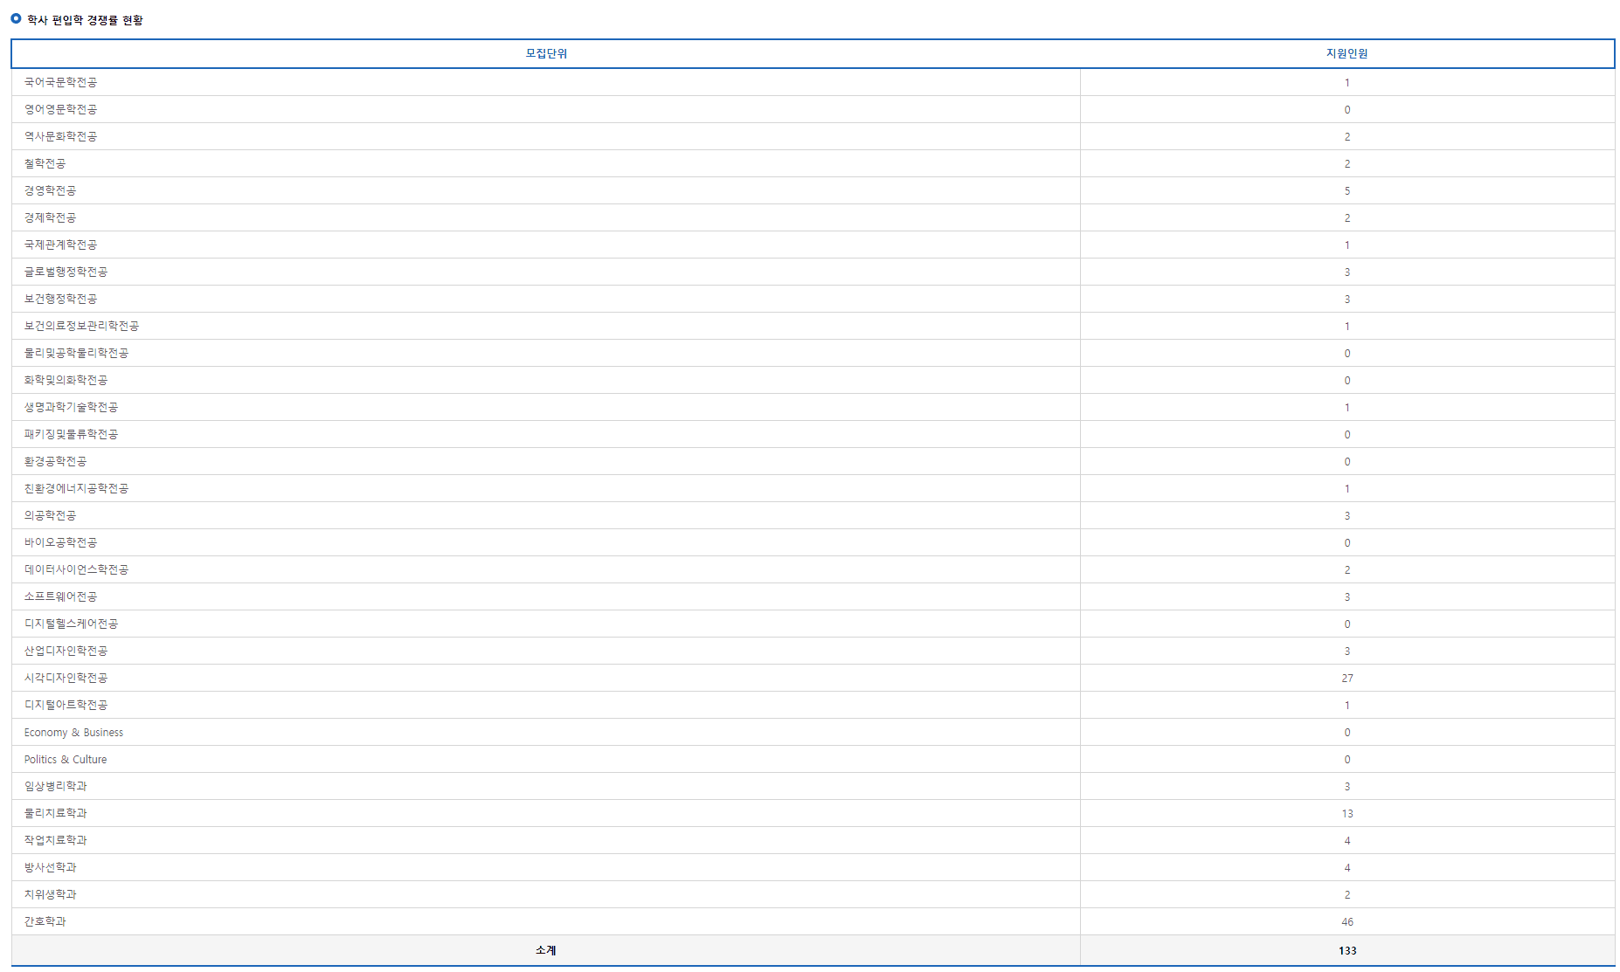Select the 치위생학과 row label
This screenshot has width=1620, height=972.
[x=50, y=894]
